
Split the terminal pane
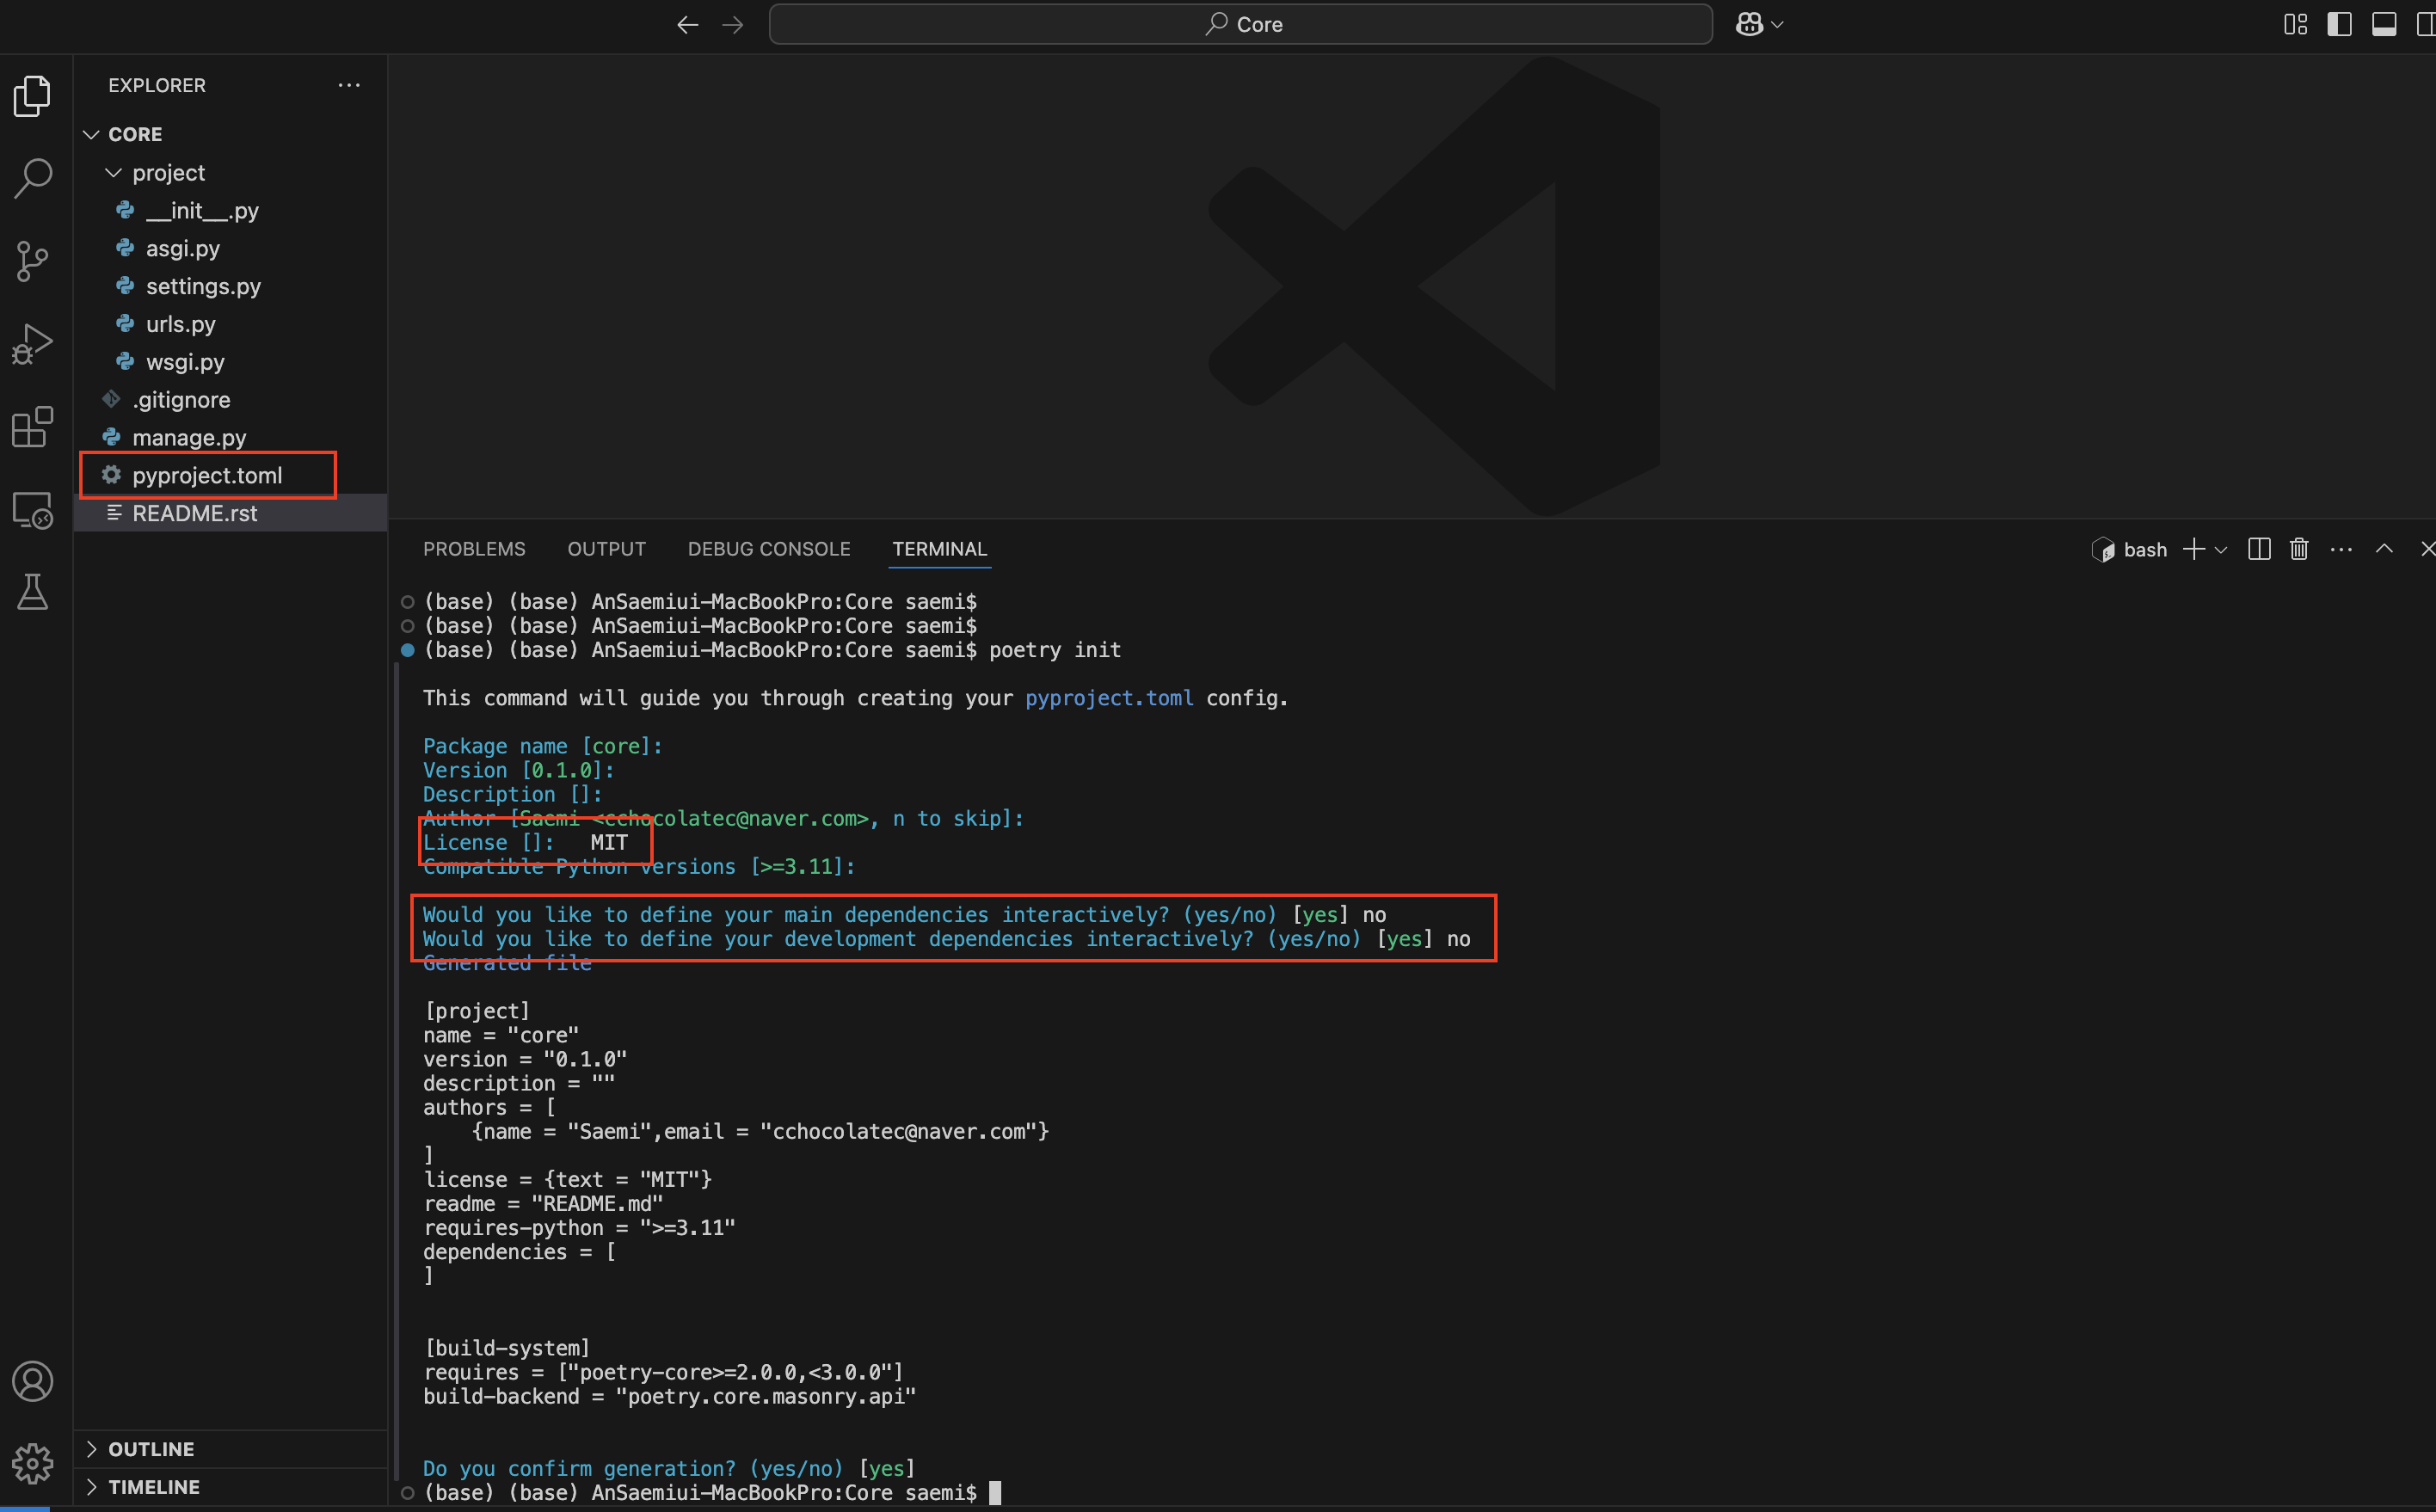2258,549
